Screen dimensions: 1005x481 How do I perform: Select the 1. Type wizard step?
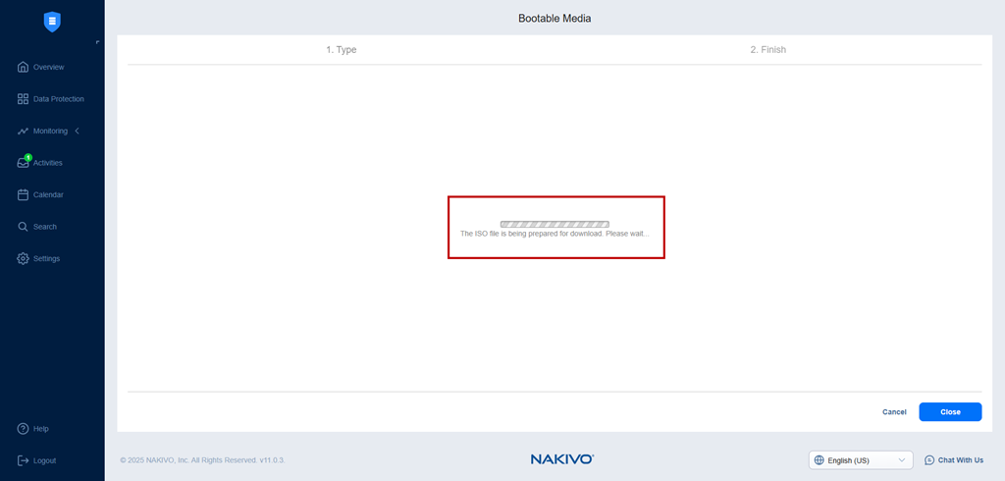pos(341,49)
